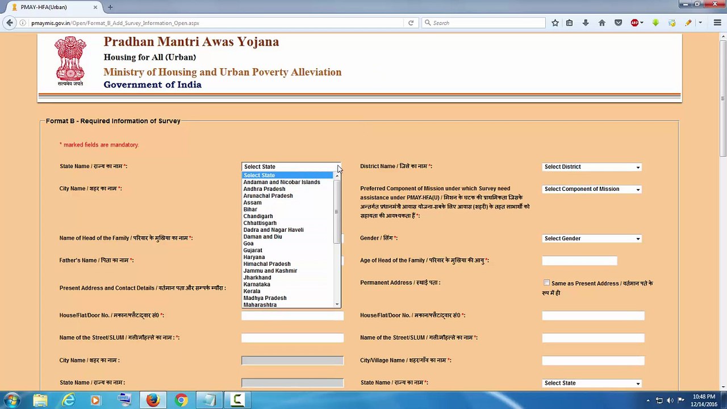The height and width of the screenshot is (409, 727).
Task: Open Google Chrome from the taskbar
Action: [x=181, y=400]
